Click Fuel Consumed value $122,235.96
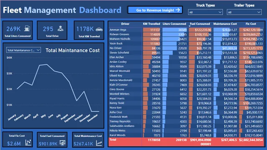Viewport: 267px width, 150px height. pos(203,30)
